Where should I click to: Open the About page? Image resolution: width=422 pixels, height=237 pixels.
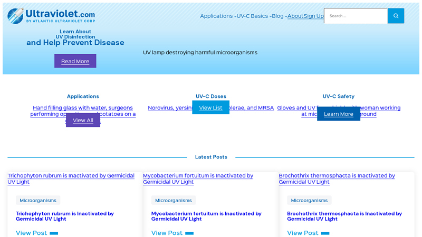point(295,16)
